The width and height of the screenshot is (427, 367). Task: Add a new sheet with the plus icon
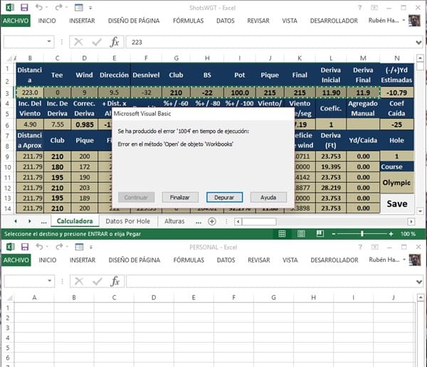click(203, 221)
